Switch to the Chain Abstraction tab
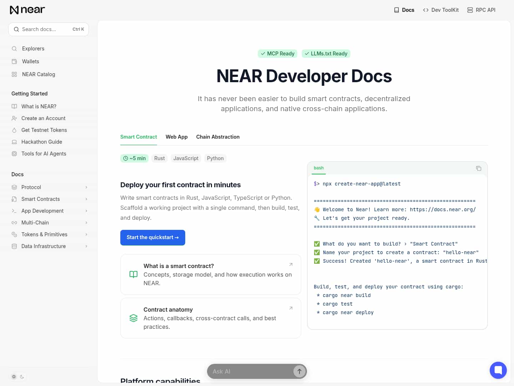Screen dimensions: 514x386 (x=218, y=137)
